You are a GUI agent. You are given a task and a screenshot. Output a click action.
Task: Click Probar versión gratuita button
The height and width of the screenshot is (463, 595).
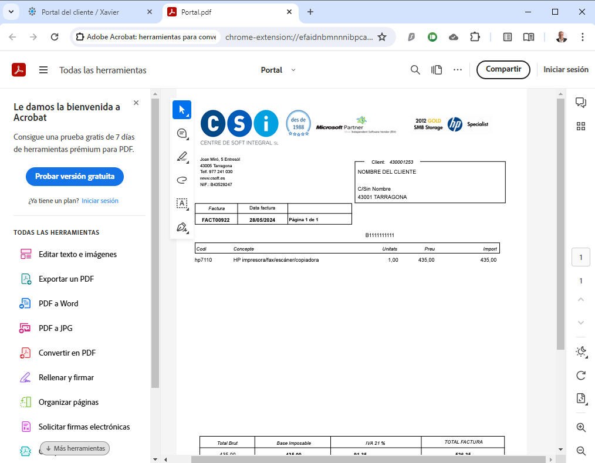(75, 177)
